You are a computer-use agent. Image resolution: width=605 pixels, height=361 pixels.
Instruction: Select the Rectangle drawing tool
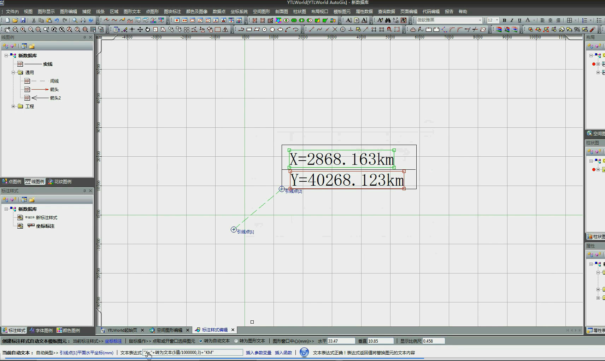click(249, 30)
